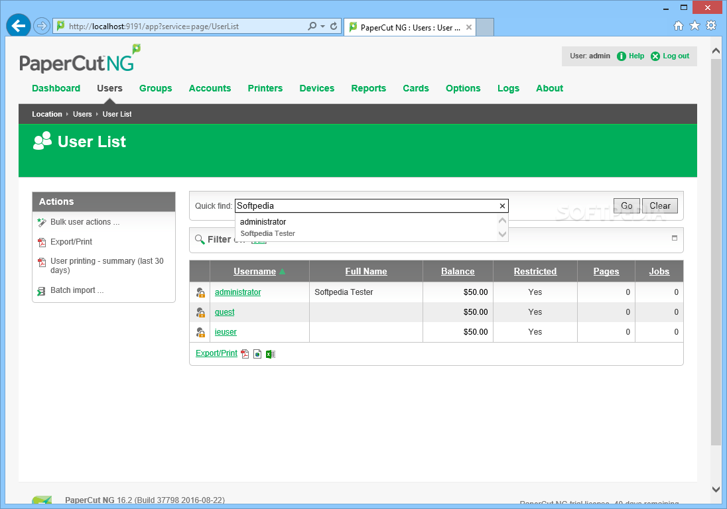Click the PDF icon beside Export/Print action
Screen dimensions: 727x509
pyautogui.click(x=42, y=242)
